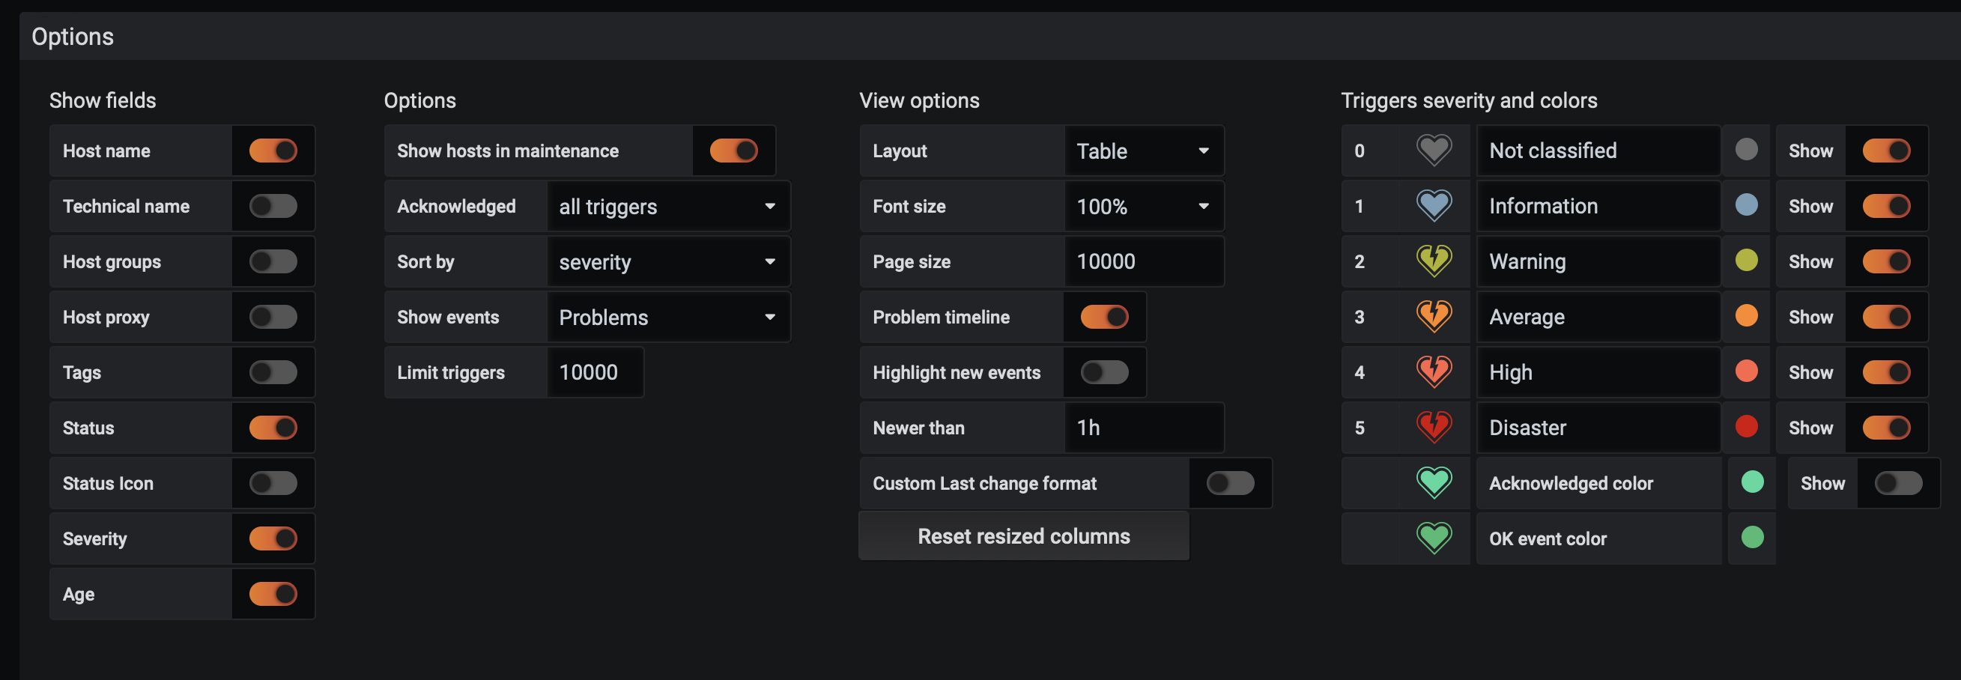Click the gray heart icon for Not classified
Screen dimensions: 1961x680
(x=1434, y=151)
